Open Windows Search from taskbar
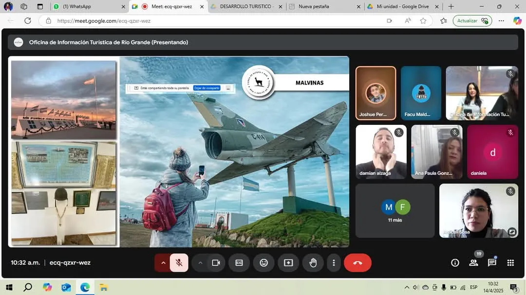The height and width of the screenshot is (295, 526). (28, 287)
